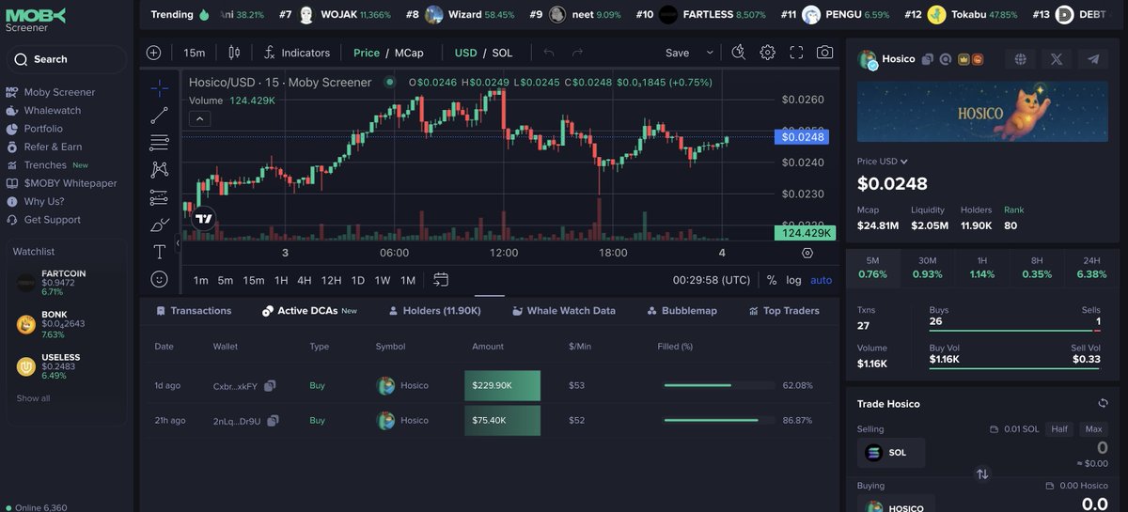The image size is (1128, 512).
Task: Open the Bubblemap tab
Action: point(681,311)
